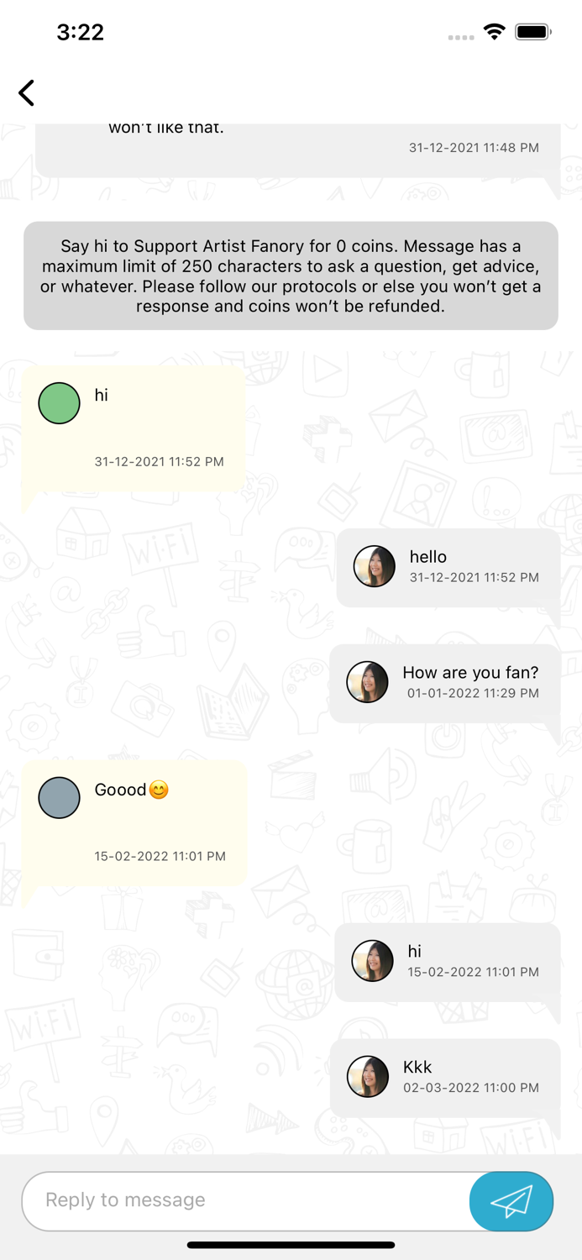The image size is (582, 1260).
Task: Tap the back arrow icon
Action: pos(27,92)
